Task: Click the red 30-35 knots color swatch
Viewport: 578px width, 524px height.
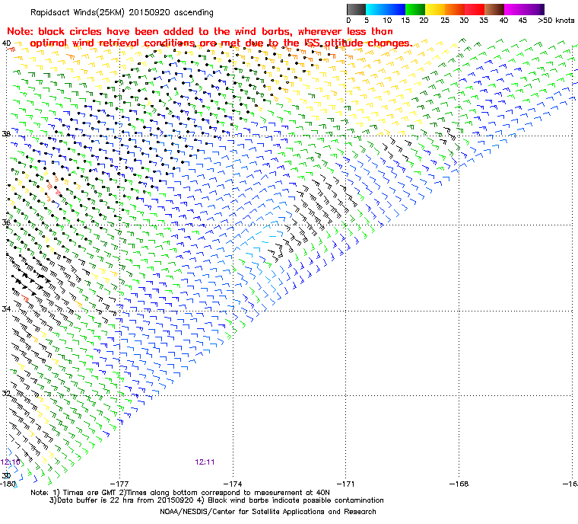Action: pos(475,9)
